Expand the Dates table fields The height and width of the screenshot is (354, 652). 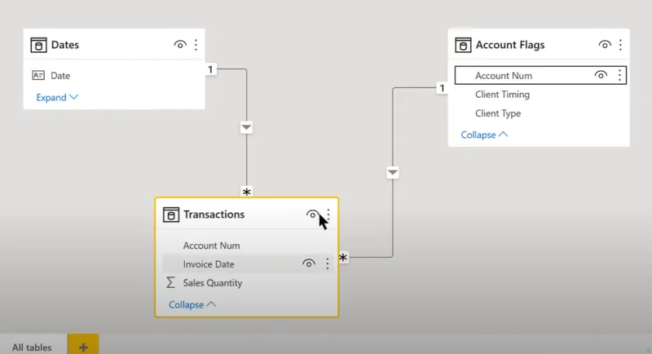point(57,97)
